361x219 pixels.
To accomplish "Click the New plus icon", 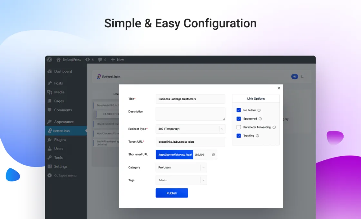I will tap(113, 60).
